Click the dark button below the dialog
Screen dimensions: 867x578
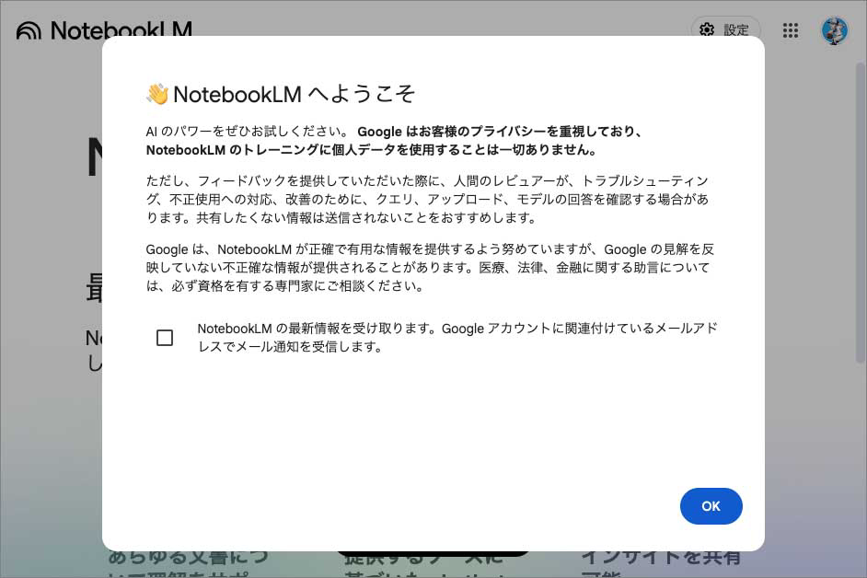point(433,555)
